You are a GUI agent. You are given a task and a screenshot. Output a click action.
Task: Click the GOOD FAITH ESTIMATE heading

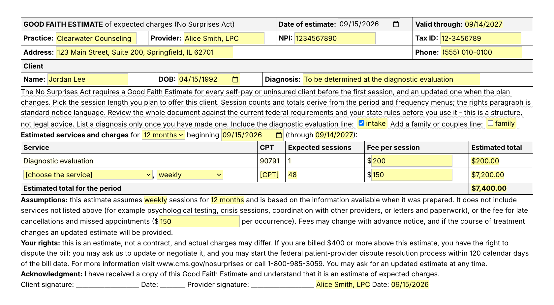pyautogui.click(x=63, y=24)
